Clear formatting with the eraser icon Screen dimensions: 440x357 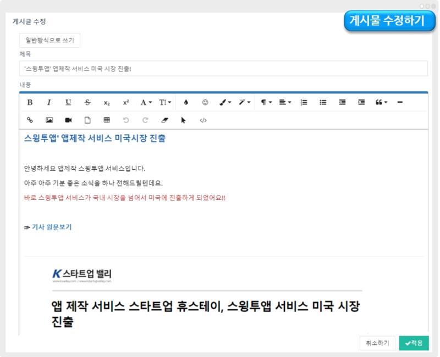[164, 120]
